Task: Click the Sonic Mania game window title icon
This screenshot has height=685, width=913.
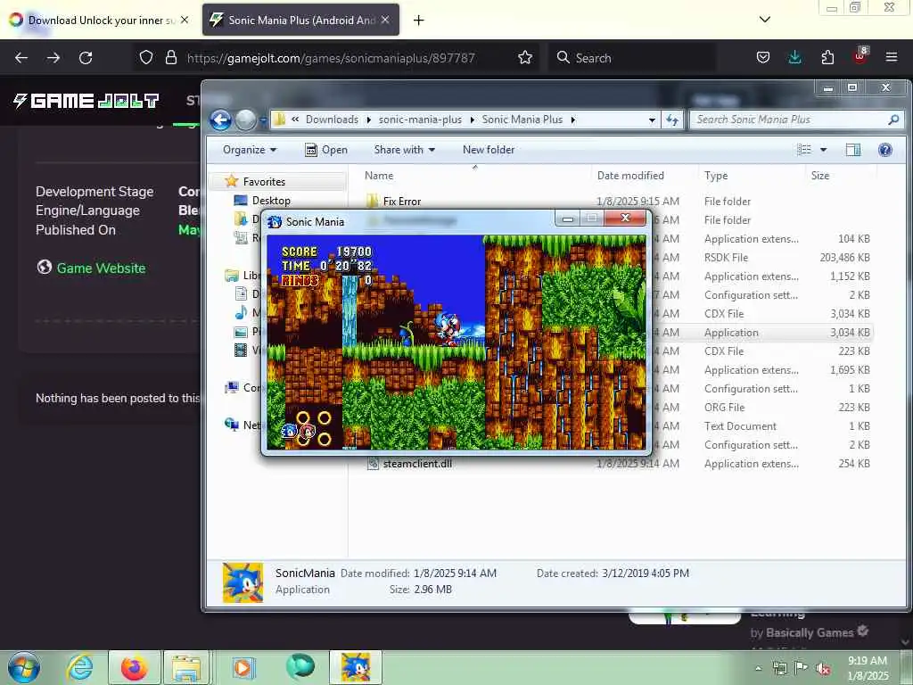Action: point(275,222)
